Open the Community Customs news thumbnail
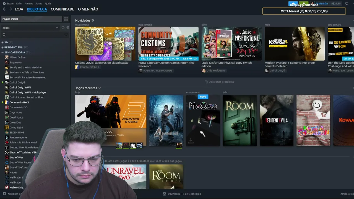The image size is (354, 199). [168, 44]
